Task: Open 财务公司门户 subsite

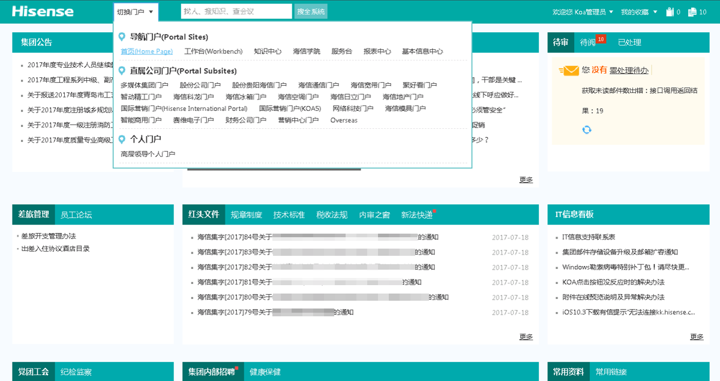Action: [246, 120]
